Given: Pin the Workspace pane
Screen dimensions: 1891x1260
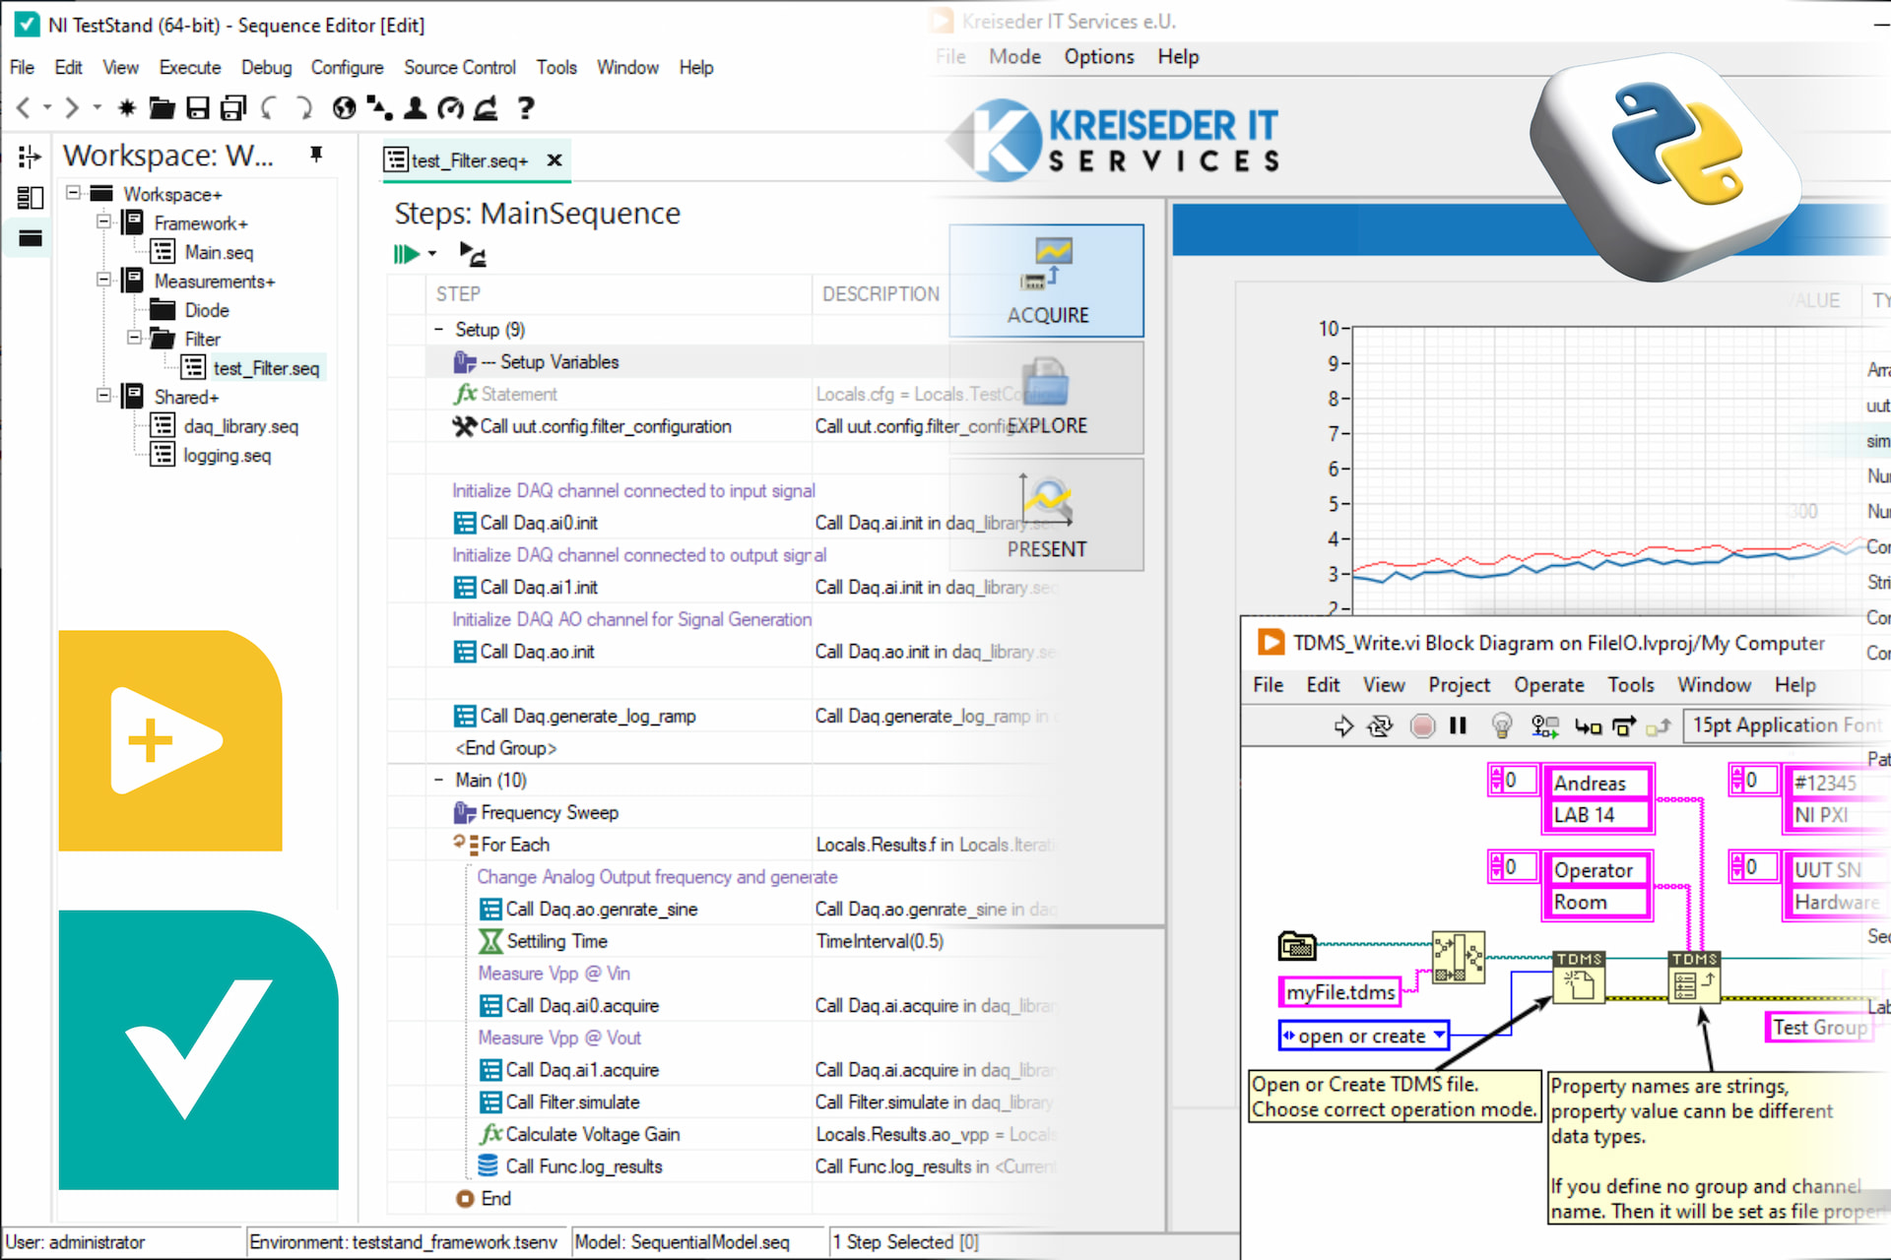Looking at the screenshot, I should [316, 155].
